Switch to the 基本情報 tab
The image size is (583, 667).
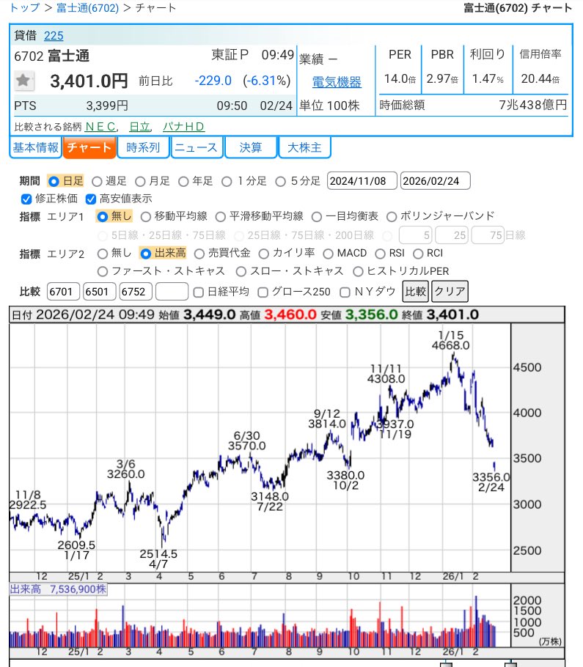point(36,147)
